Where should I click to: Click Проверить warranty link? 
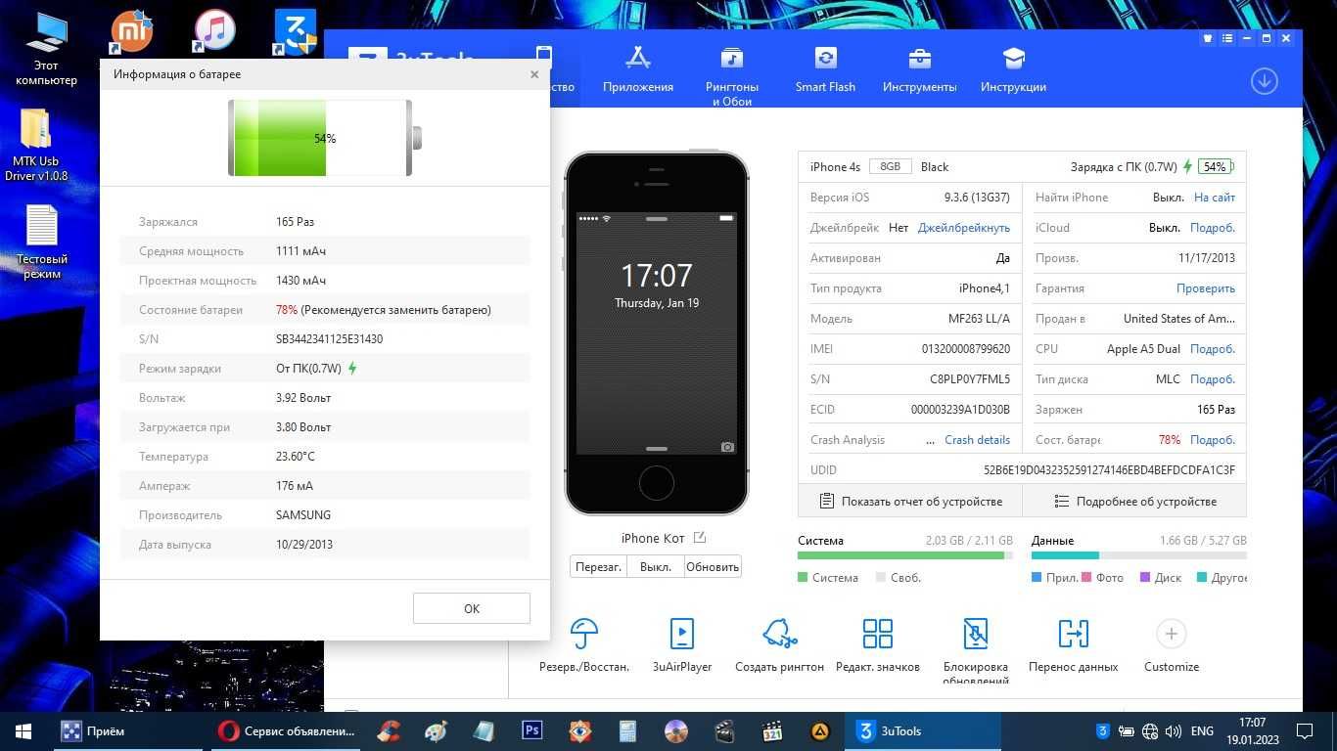tap(1206, 288)
